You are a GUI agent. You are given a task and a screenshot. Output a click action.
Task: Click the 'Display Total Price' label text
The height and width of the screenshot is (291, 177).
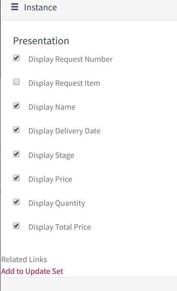(x=60, y=227)
